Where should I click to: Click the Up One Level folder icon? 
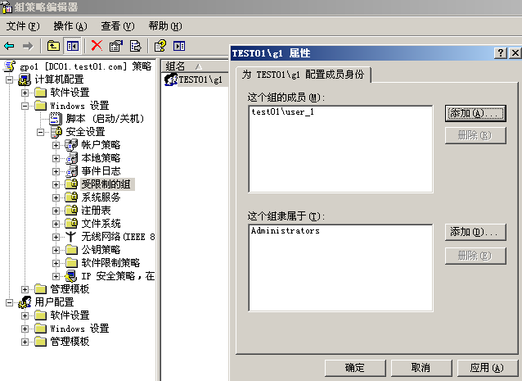pos(54,46)
